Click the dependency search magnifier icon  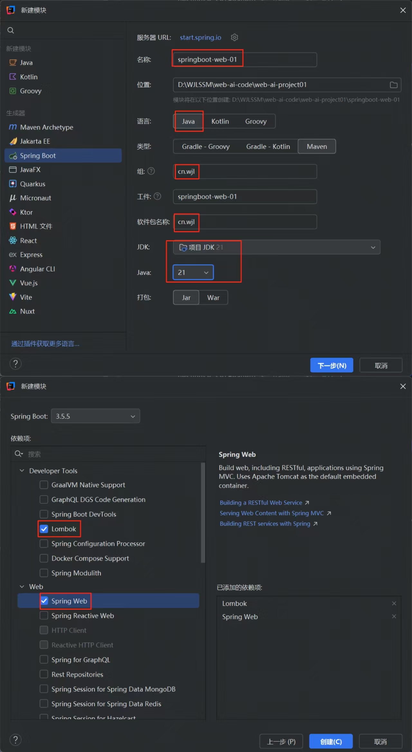point(19,454)
